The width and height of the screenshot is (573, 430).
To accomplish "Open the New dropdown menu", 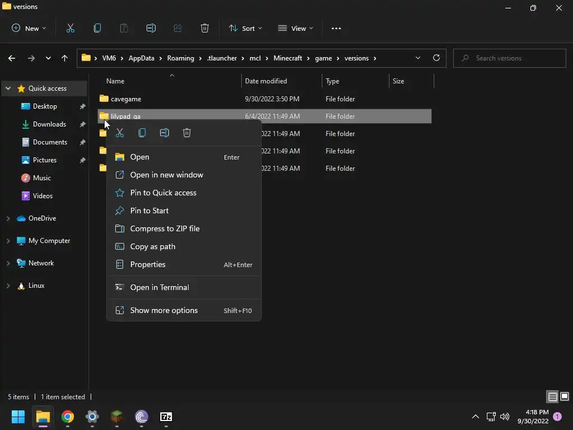I will (29, 28).
